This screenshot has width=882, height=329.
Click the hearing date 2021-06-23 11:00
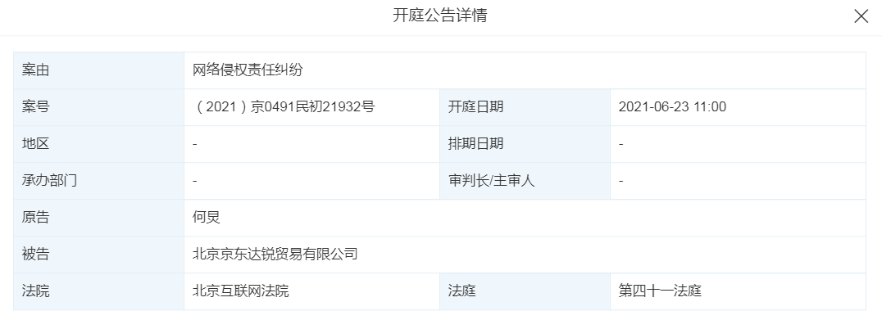672,107
